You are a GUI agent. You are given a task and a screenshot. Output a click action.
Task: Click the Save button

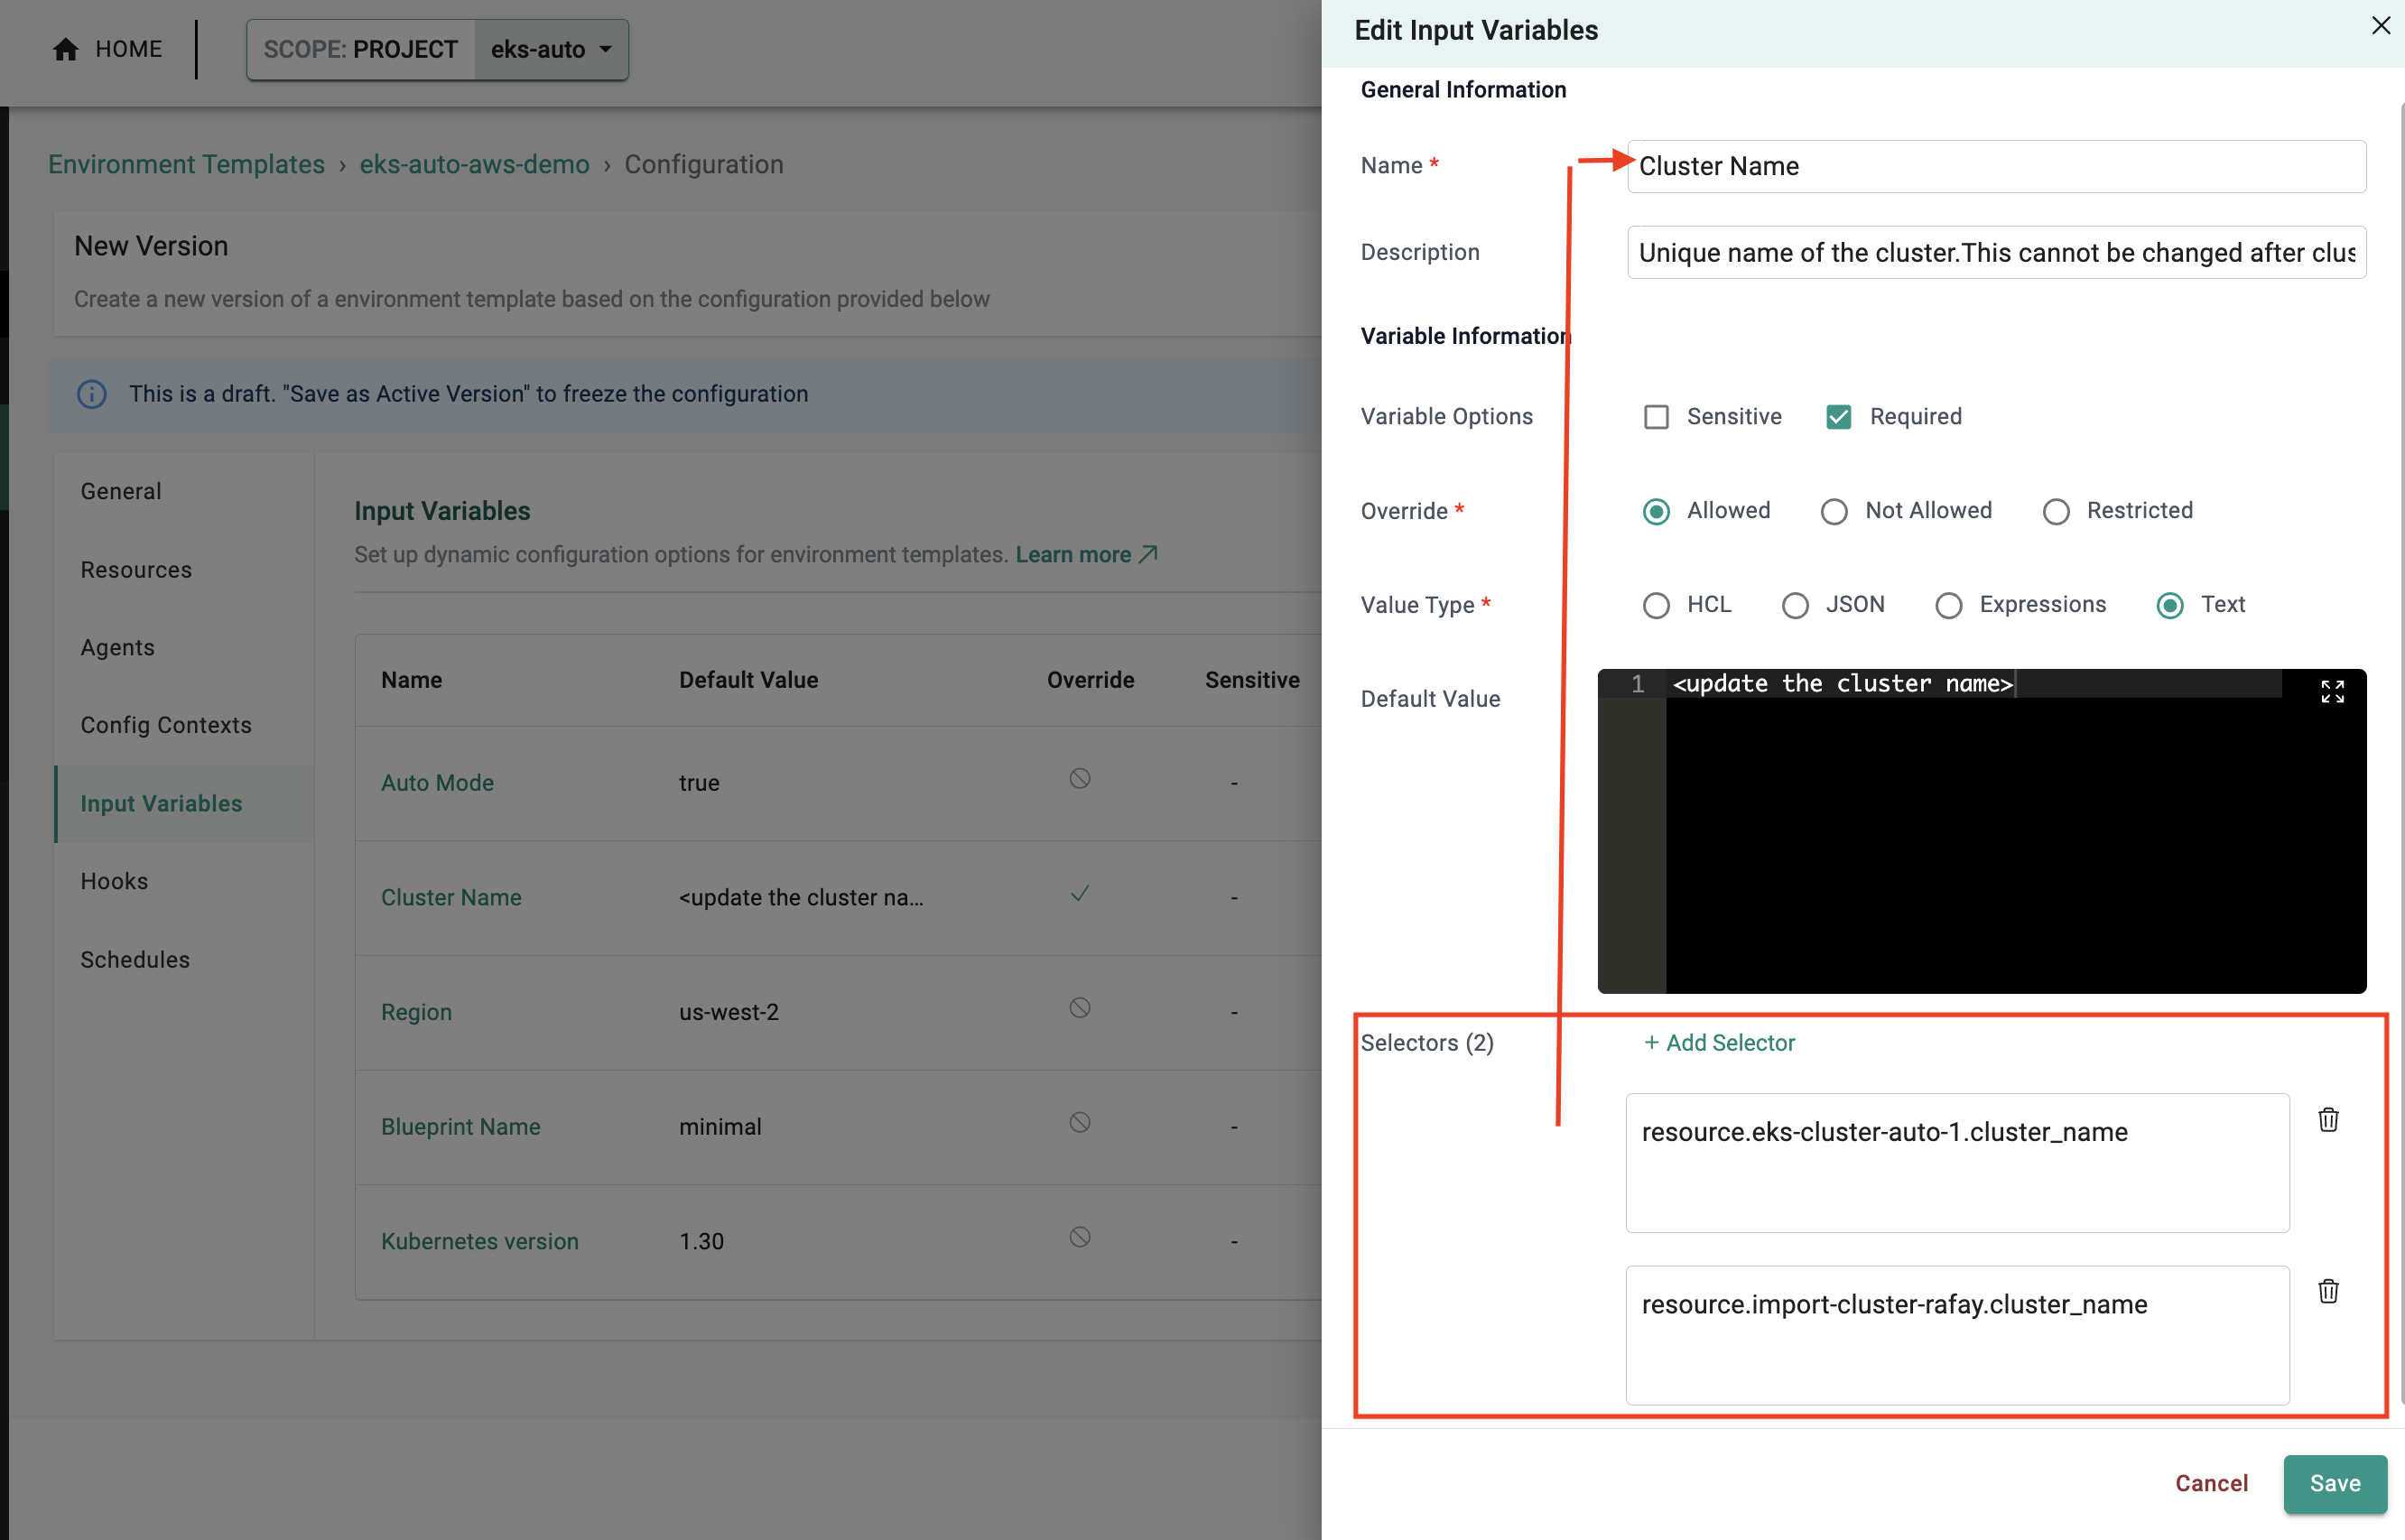[2335, 1483]
